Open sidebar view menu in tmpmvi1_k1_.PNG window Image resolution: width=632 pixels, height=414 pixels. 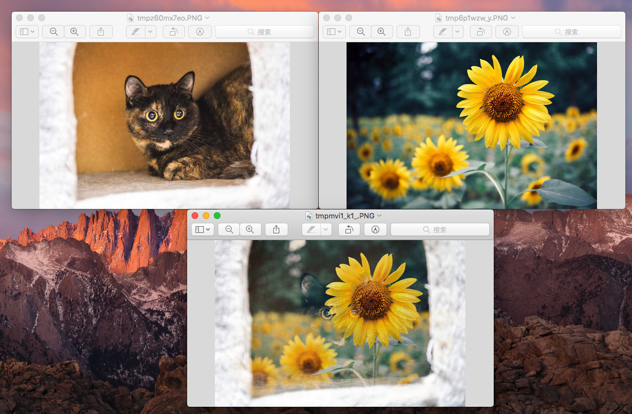pos(202,230)
